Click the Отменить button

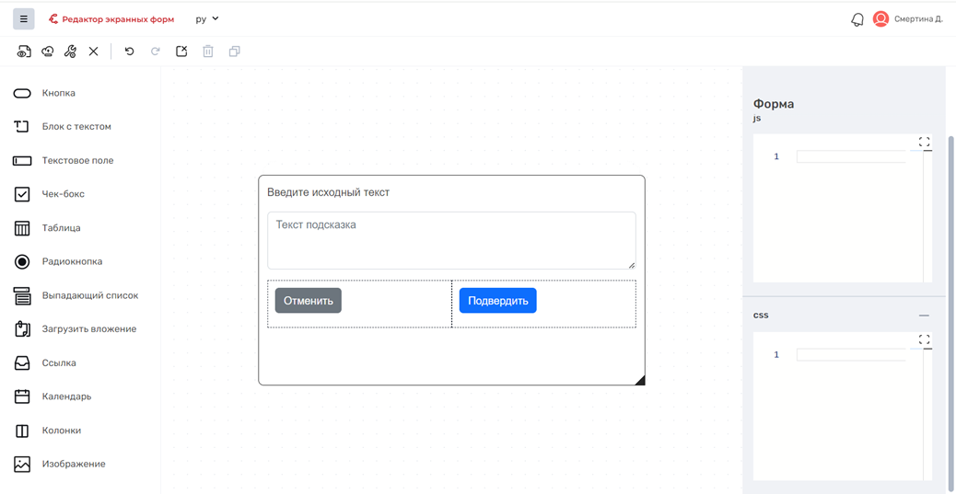(x=309, y=300)
